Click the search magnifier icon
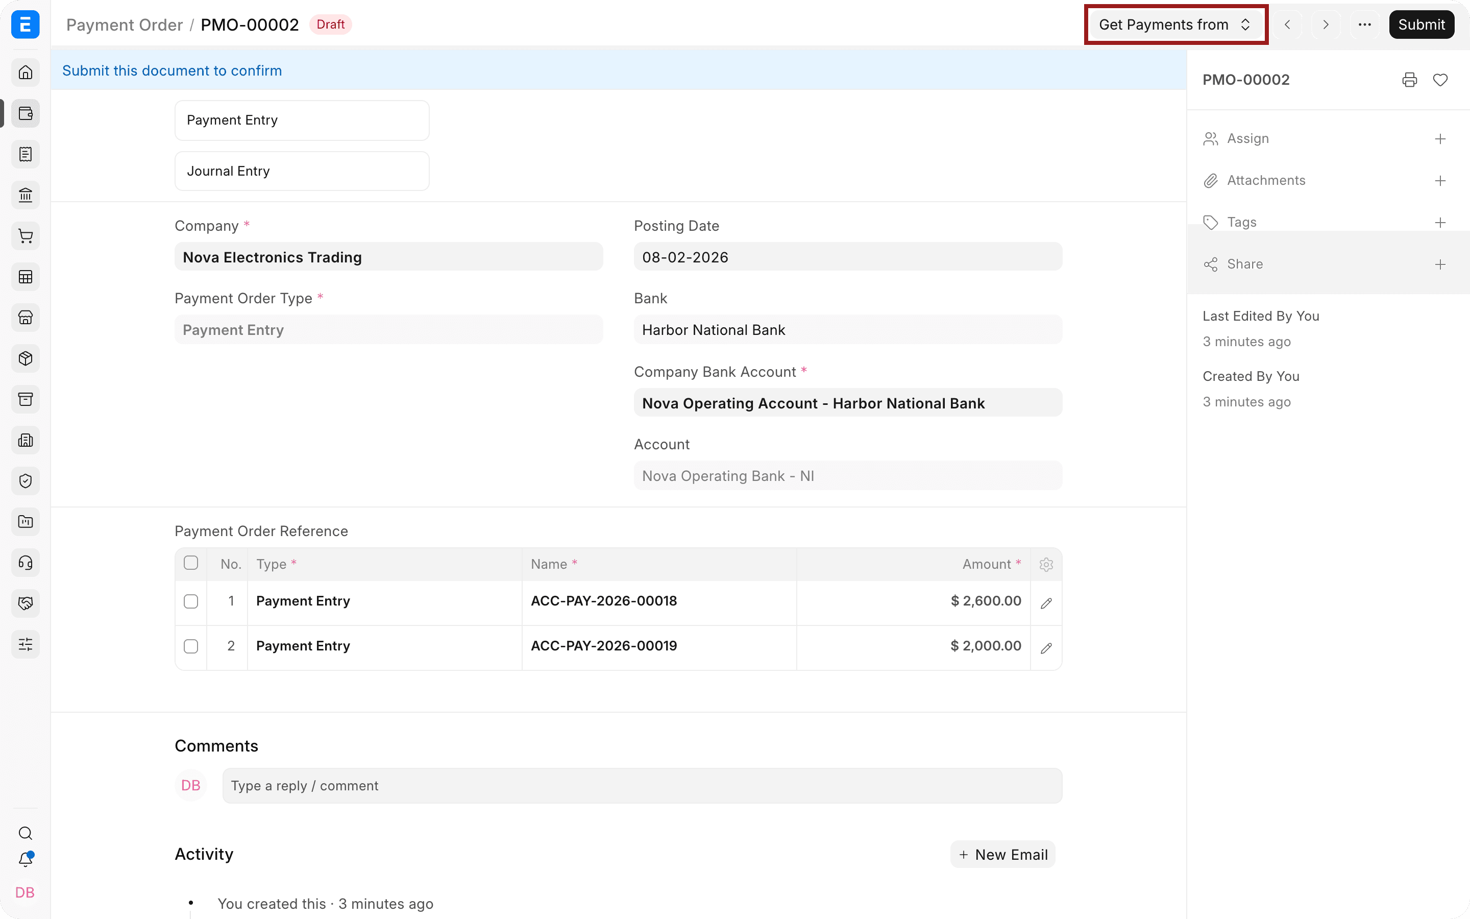This screenshot has height=919, width=1470. [x=26, y=833]
